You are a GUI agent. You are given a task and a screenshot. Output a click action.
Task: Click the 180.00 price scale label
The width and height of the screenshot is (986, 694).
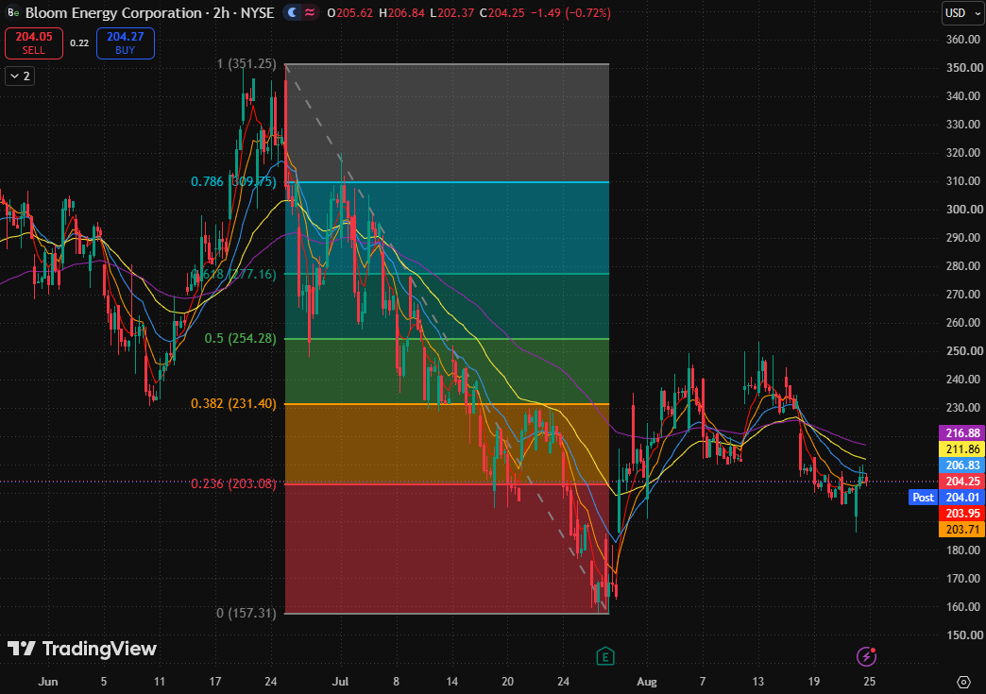coord(964,550)
